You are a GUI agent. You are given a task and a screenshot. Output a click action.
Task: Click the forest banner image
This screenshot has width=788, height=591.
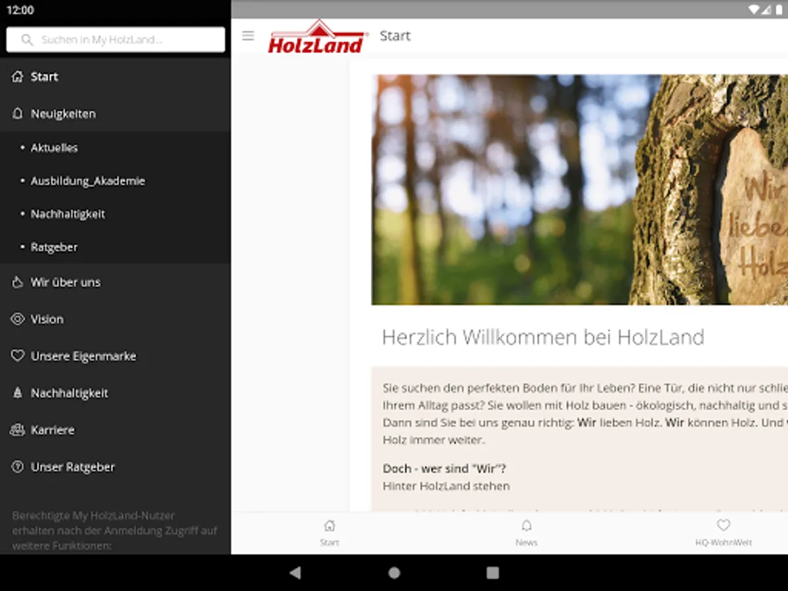580,190
